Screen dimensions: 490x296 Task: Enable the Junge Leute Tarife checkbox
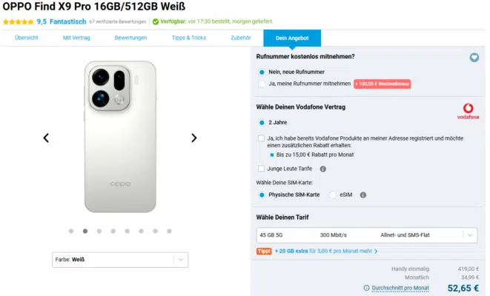[262, 169]
